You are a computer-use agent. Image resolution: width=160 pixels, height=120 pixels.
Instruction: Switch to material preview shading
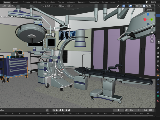click(147, 6)
